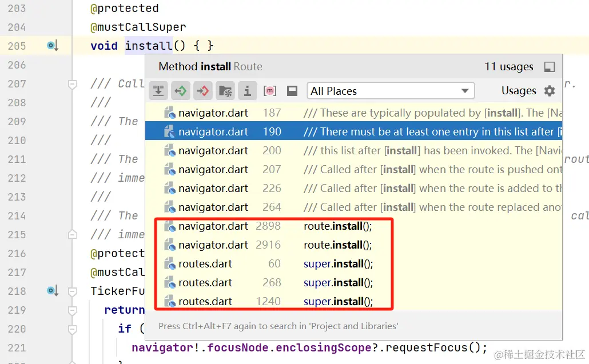589x364 pixels.
Task: Click group by directory structure icon
Action: [225, 91]
